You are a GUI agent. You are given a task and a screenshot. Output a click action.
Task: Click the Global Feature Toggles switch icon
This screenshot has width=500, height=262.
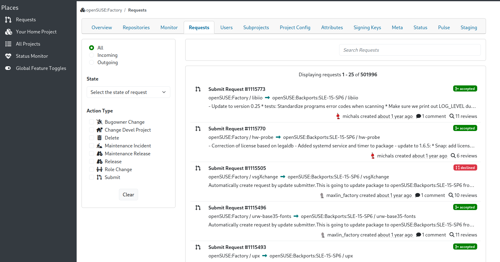8,68
